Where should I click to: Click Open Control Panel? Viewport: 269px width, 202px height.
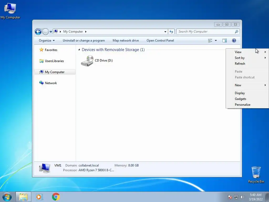click(x=160, y=41)
